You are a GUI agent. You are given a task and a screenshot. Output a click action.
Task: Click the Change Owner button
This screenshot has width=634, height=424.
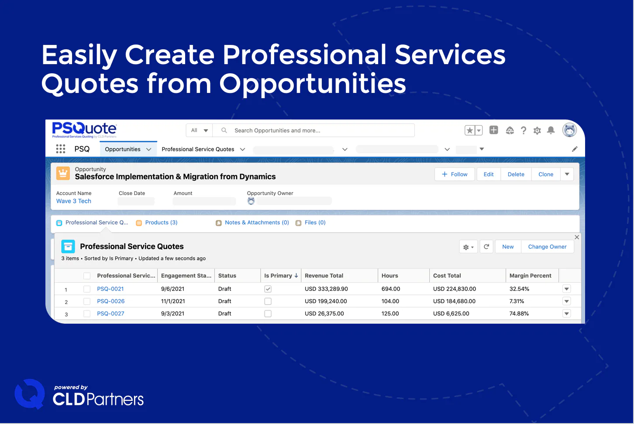tap(548, 246)
